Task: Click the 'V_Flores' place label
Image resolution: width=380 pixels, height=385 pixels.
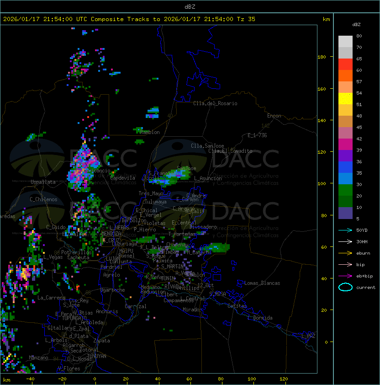Action: tap(69, 369)
